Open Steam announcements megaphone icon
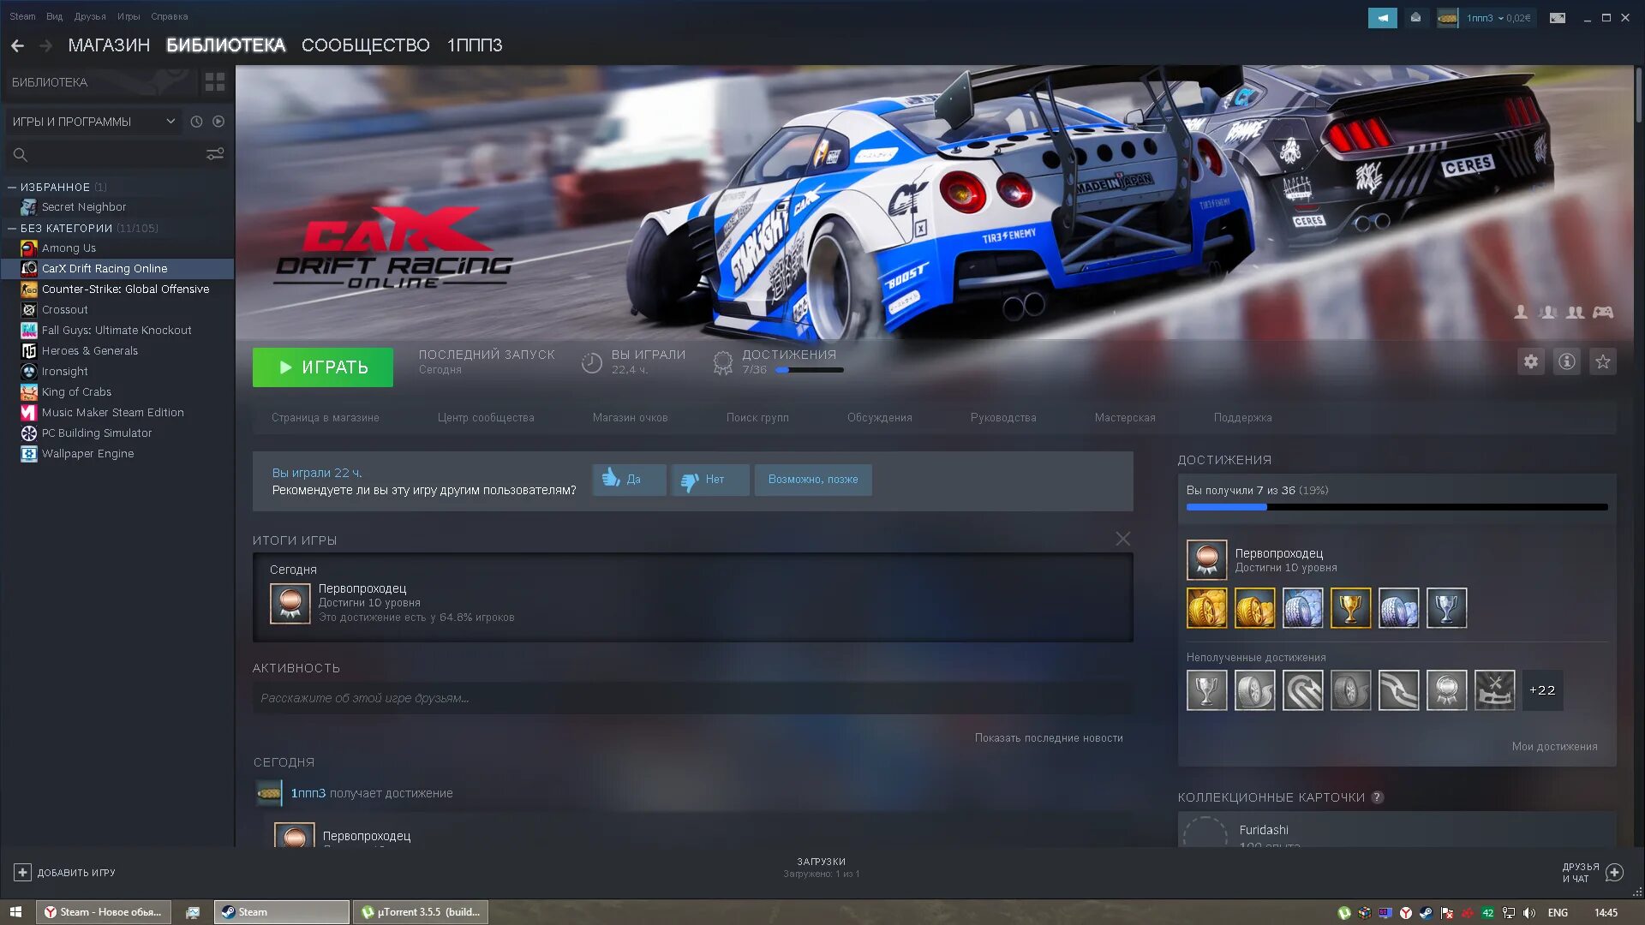Screen dimensions: 1645x925 point(1382,17)
